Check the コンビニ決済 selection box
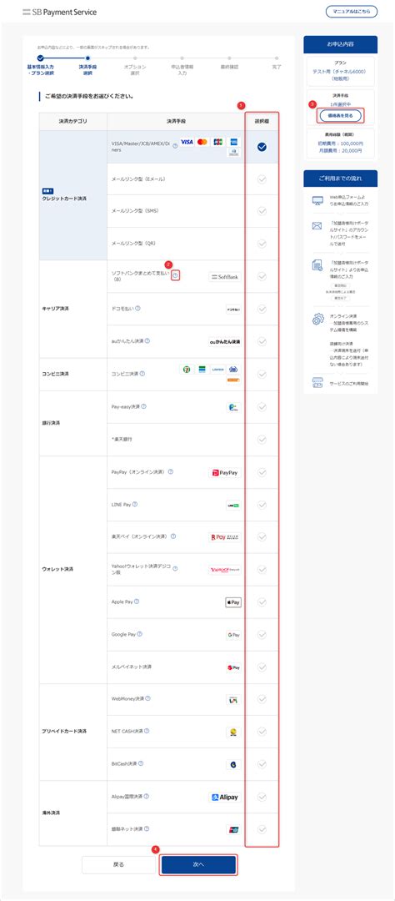Viewport: 395px width, 901px height. click(262, 374)
